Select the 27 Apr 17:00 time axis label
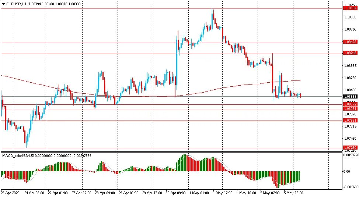Screen dimensions: 359x197 pos(81,193)
